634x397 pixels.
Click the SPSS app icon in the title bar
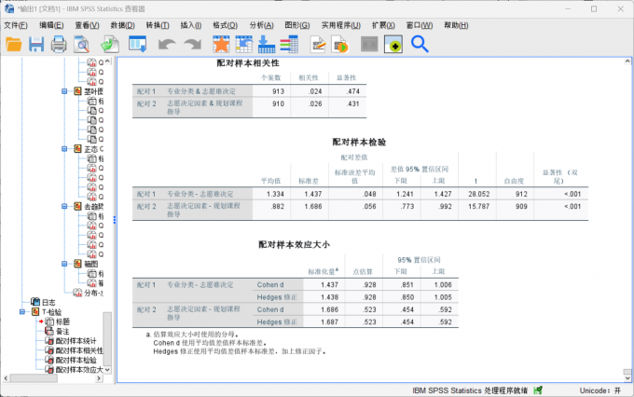click(9, 8)
